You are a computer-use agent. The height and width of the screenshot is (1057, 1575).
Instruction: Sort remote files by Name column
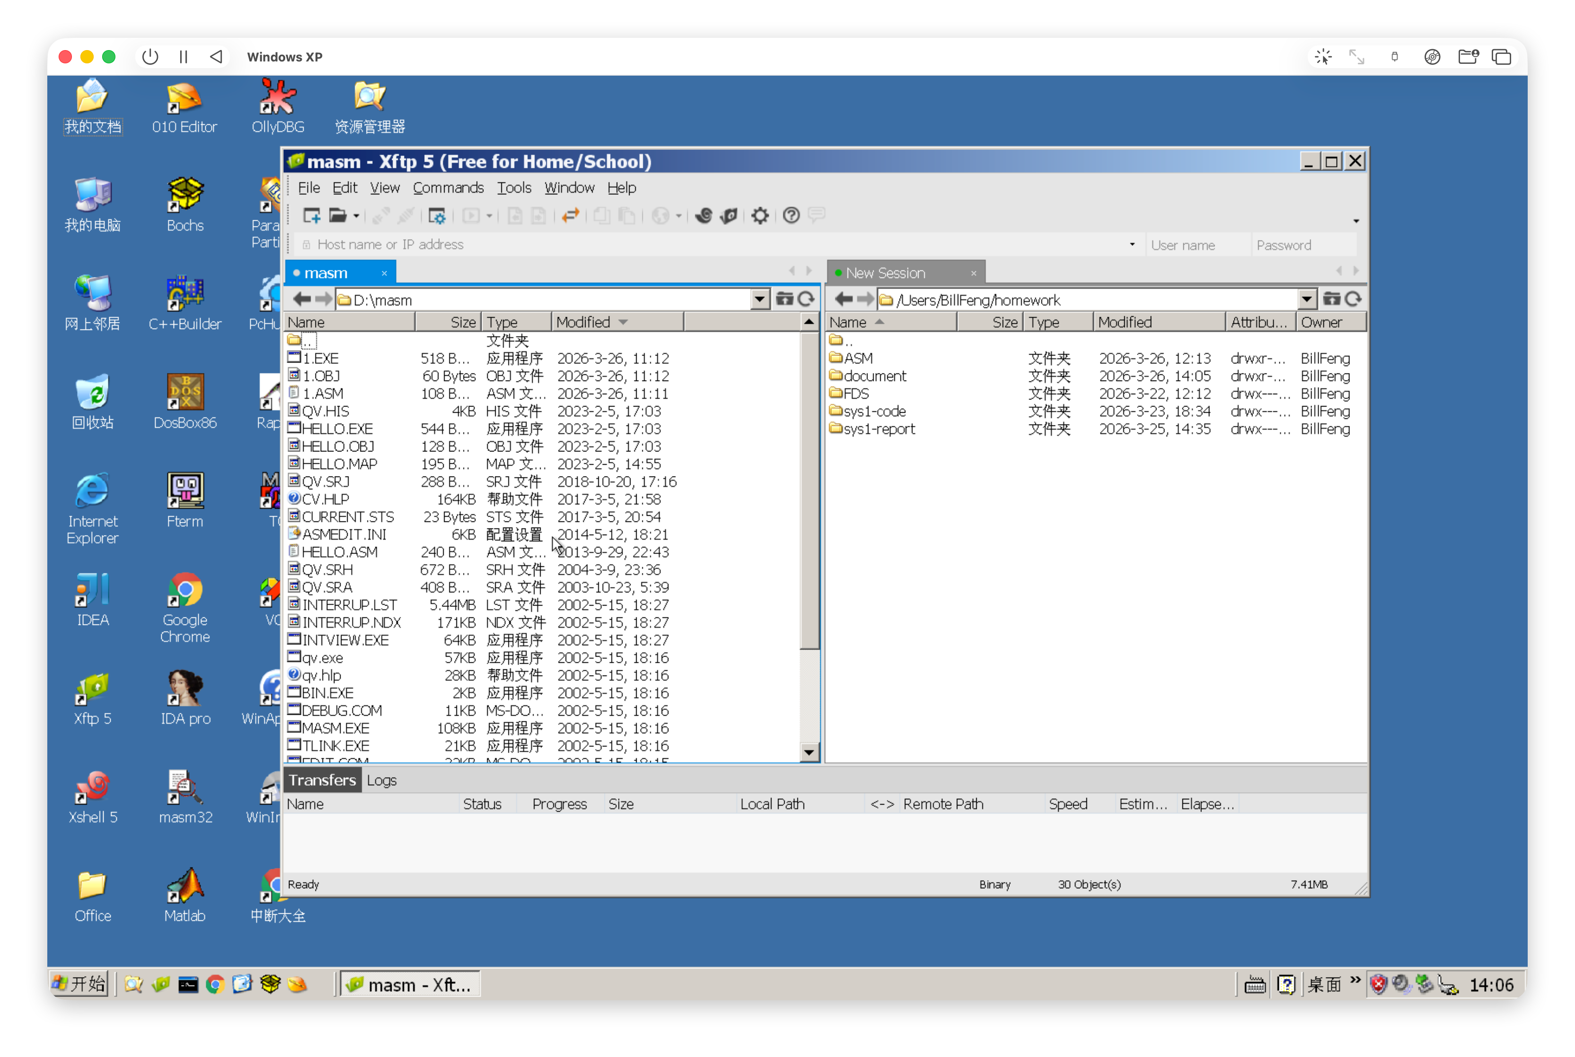pos(892,322)
